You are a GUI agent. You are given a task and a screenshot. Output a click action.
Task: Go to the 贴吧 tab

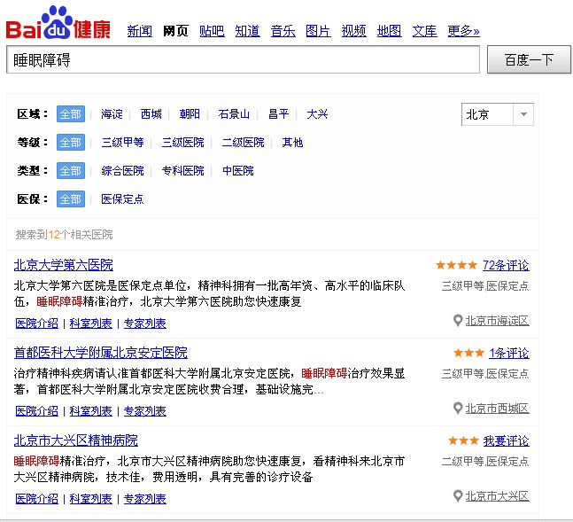[x=212, y=31]
